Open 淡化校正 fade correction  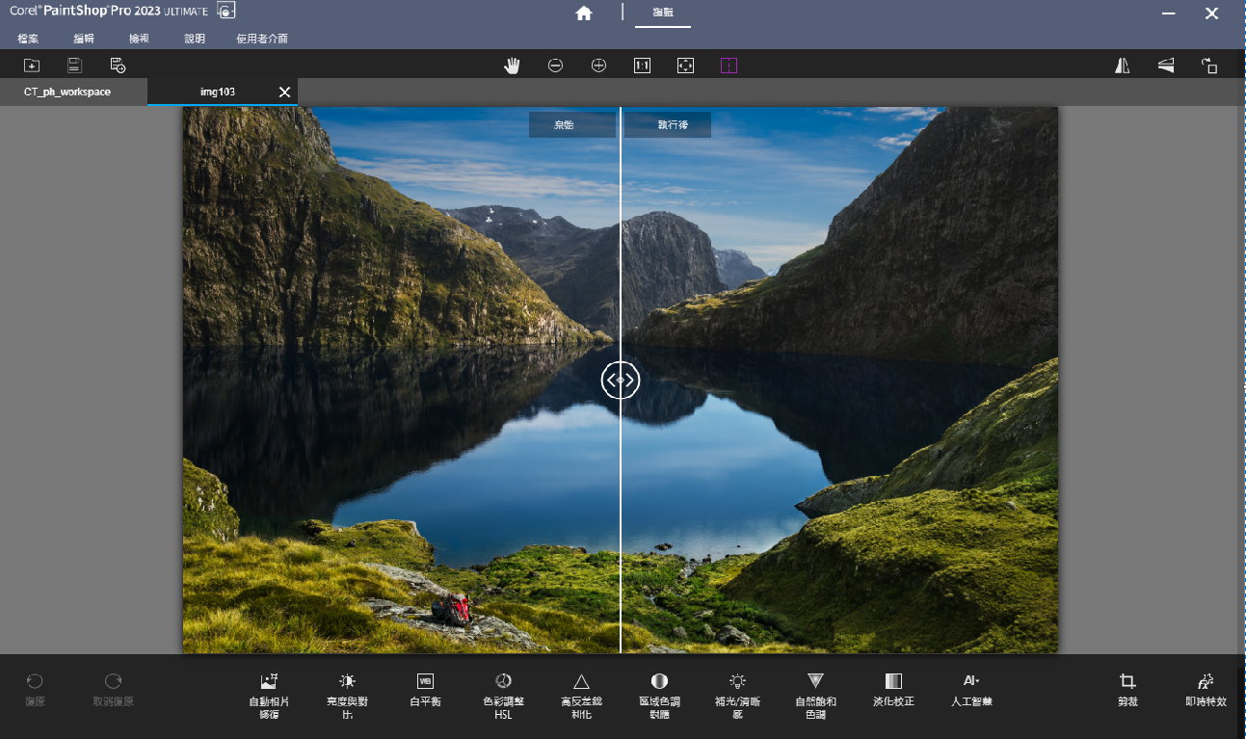[893, 690]
